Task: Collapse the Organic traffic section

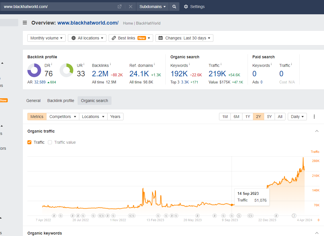Action: pos(317,131)
